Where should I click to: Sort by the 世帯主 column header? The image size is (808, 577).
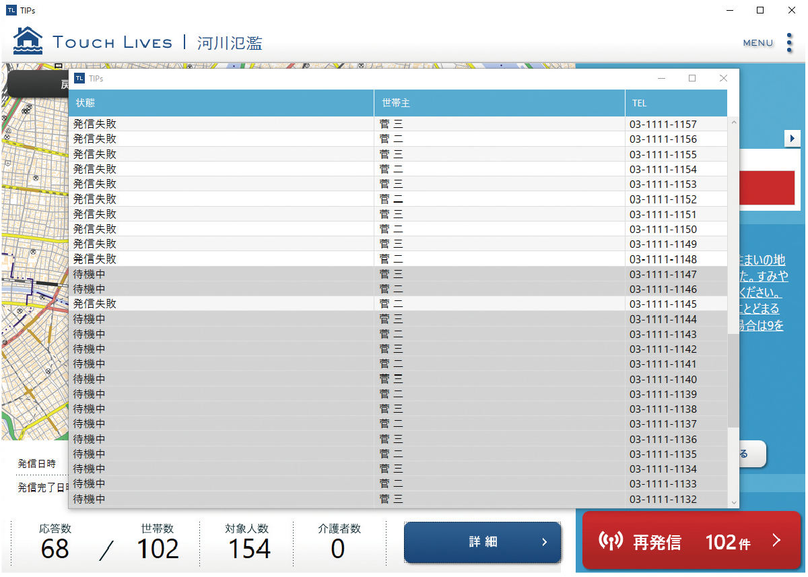(x=499, y=103)
